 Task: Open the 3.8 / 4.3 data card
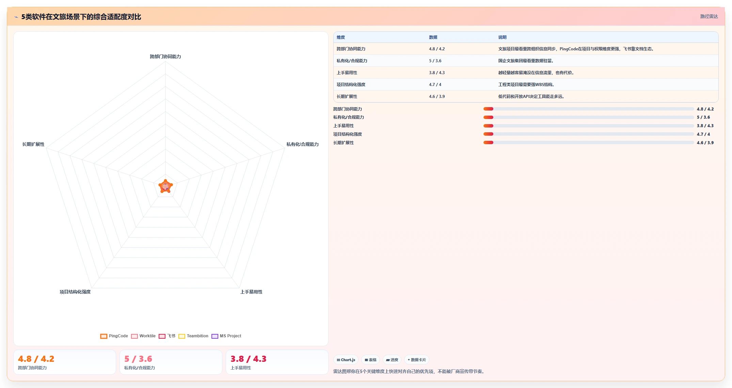click(x=277, y=362)
